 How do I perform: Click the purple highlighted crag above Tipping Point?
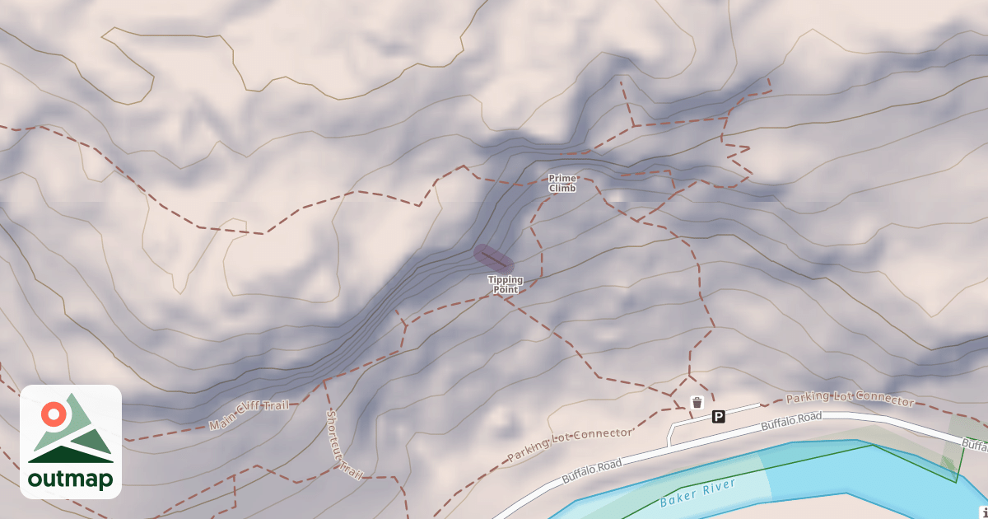[494, 258]
